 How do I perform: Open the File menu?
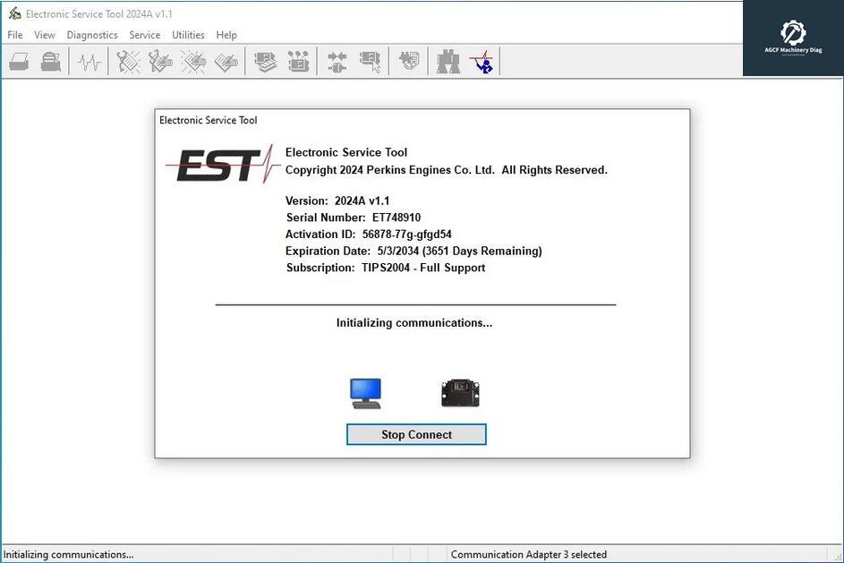[x=15, y=35]
